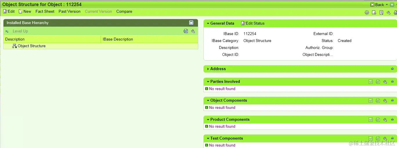The width and height of the screenshot is (397, 148).
Task: Open the Back history dropdown arrow
Action: (x=387, y=5)
